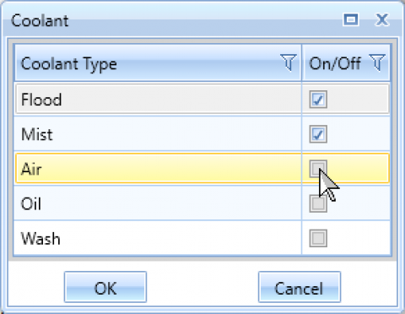Click the Coolant title bar text
This screenshot has height=314, width=405.
(40, 20)
